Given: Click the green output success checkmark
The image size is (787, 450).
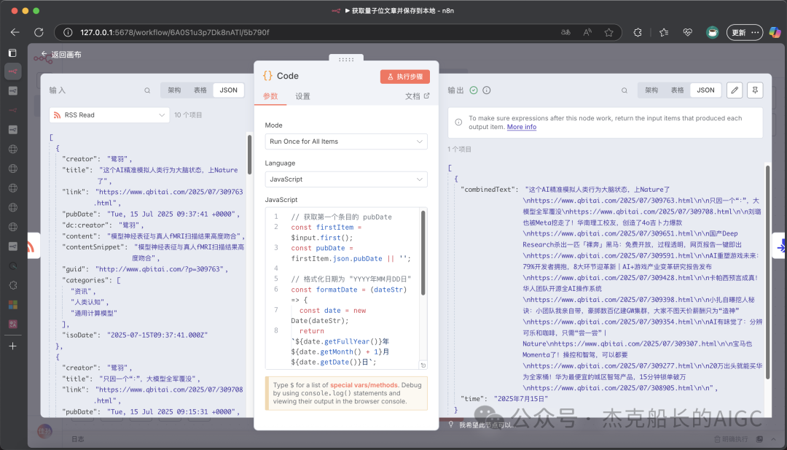Looking at the screenshot, I should click(x=474, y=90).
